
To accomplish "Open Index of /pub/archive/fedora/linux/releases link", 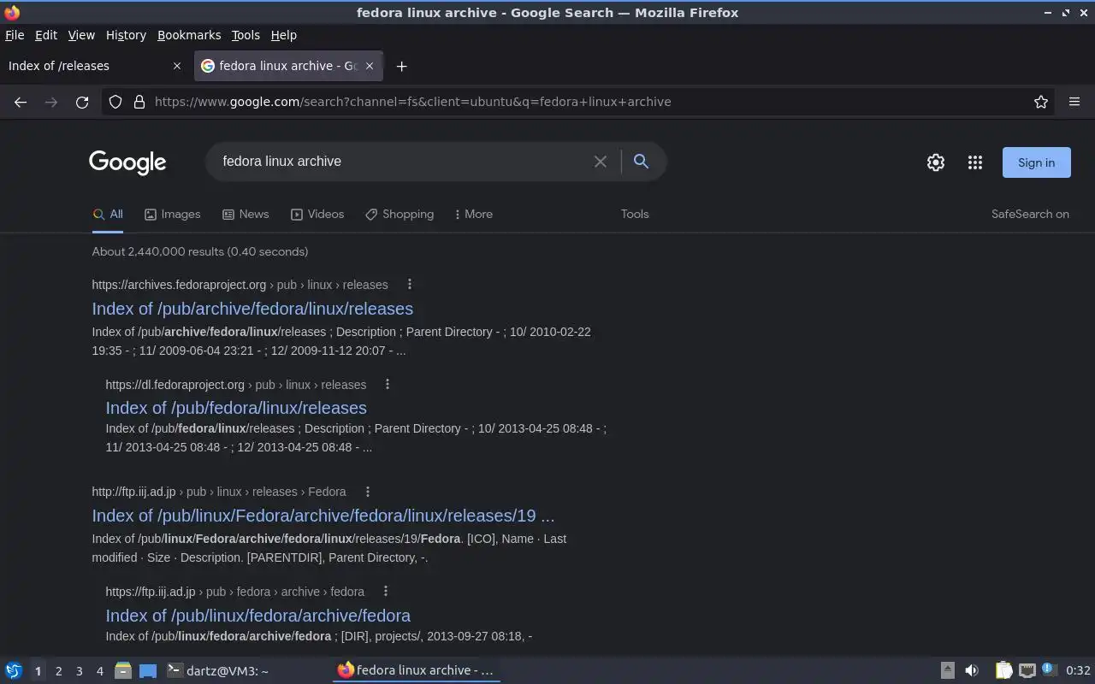I will click(252, 309).
